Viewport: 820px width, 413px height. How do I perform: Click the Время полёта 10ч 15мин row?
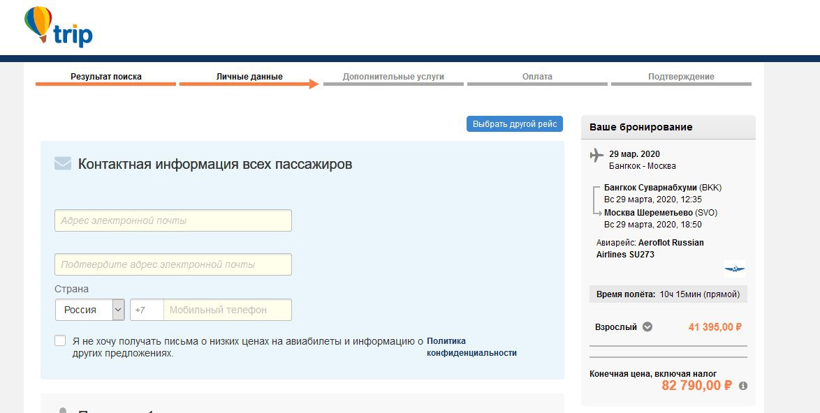(x=668, y=294)
